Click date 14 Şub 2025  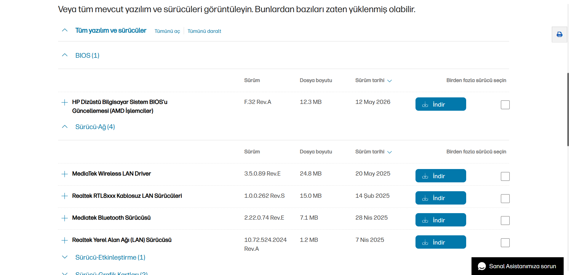point(372,196)
